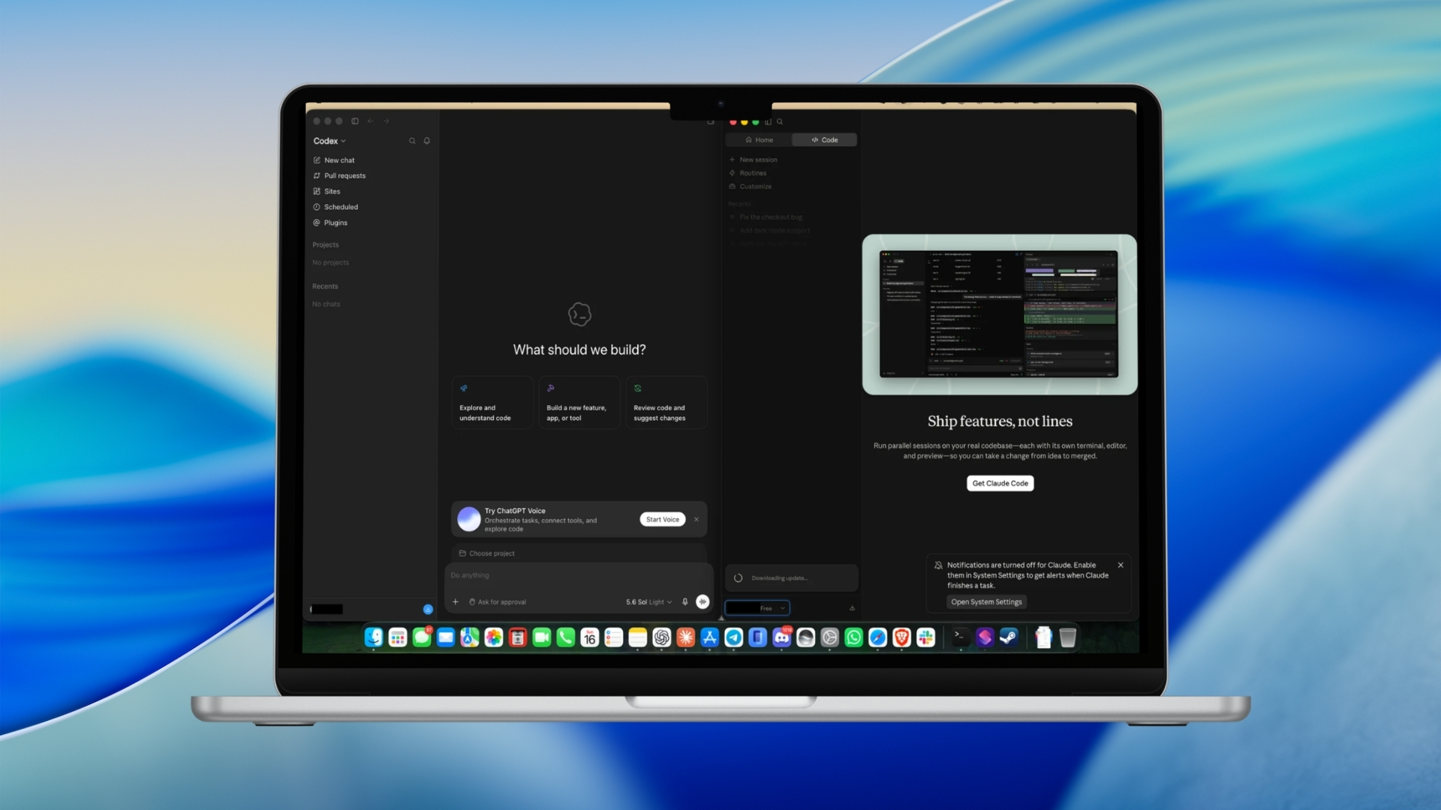Click the download icon at the Claude sidebar bottom
The width and height of the screenshot is (1441, 810).
click(x=852, y=608)
